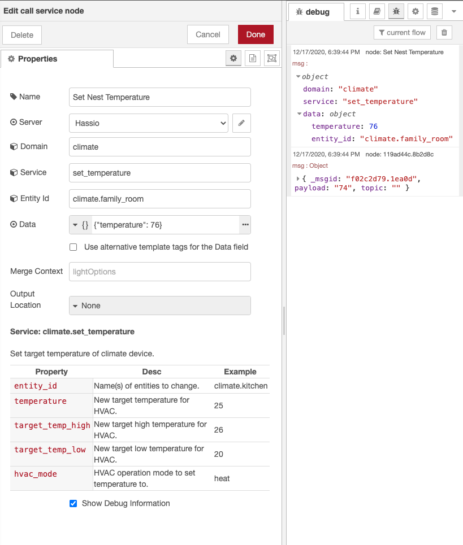Open sidebar help book icon

[377, 11]
